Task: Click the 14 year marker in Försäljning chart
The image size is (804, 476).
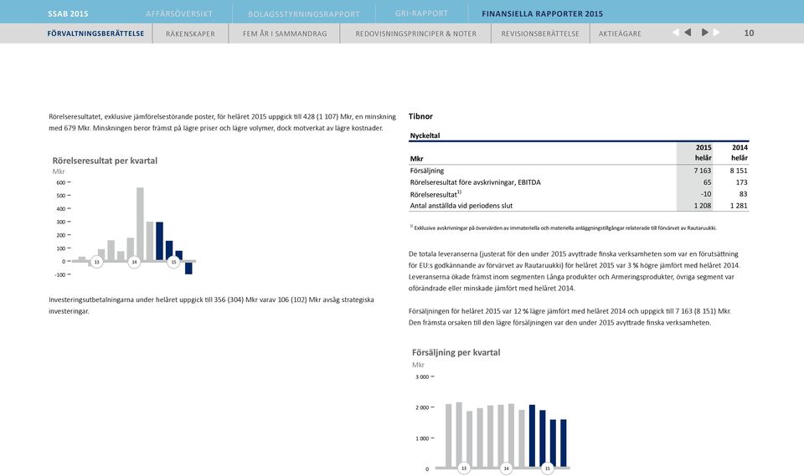Action: coord(506,468)
